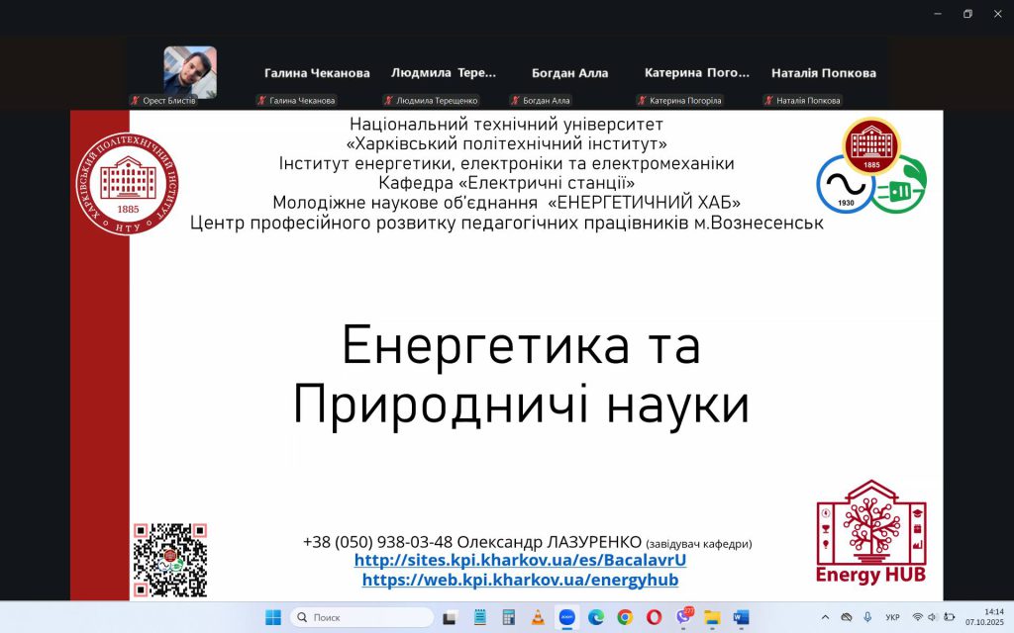Launch VLC media player from taskbar
Viewport: 1014px width, 633px height.
[x=538, y=617]
